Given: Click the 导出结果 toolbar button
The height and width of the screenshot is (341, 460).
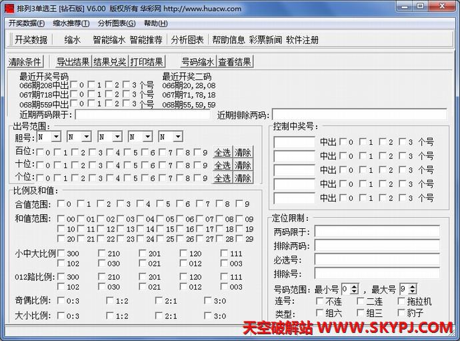Looking at the screenshot, I should click(73, 62).
